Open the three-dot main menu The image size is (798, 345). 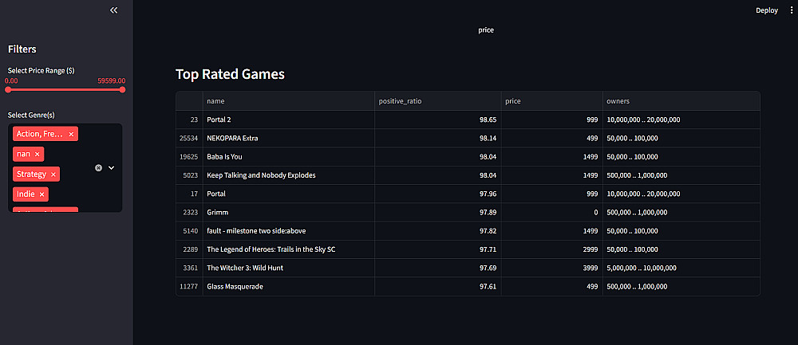(791, 10)
